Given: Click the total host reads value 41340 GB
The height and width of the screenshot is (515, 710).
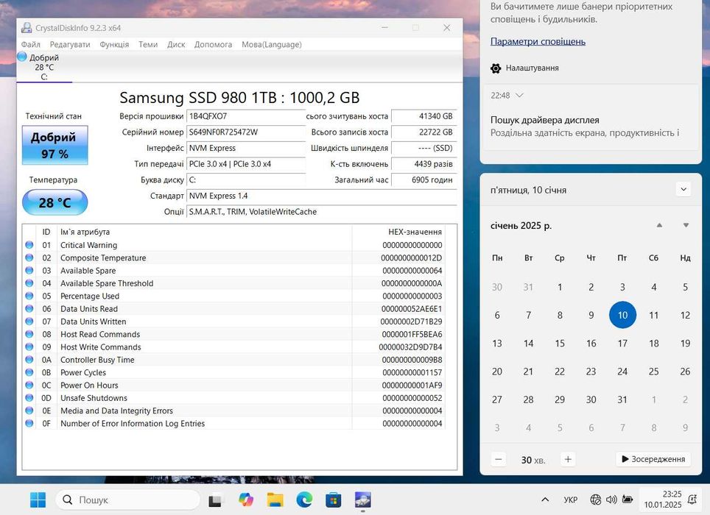Looking at the screenshot, I should click(423, 116).
